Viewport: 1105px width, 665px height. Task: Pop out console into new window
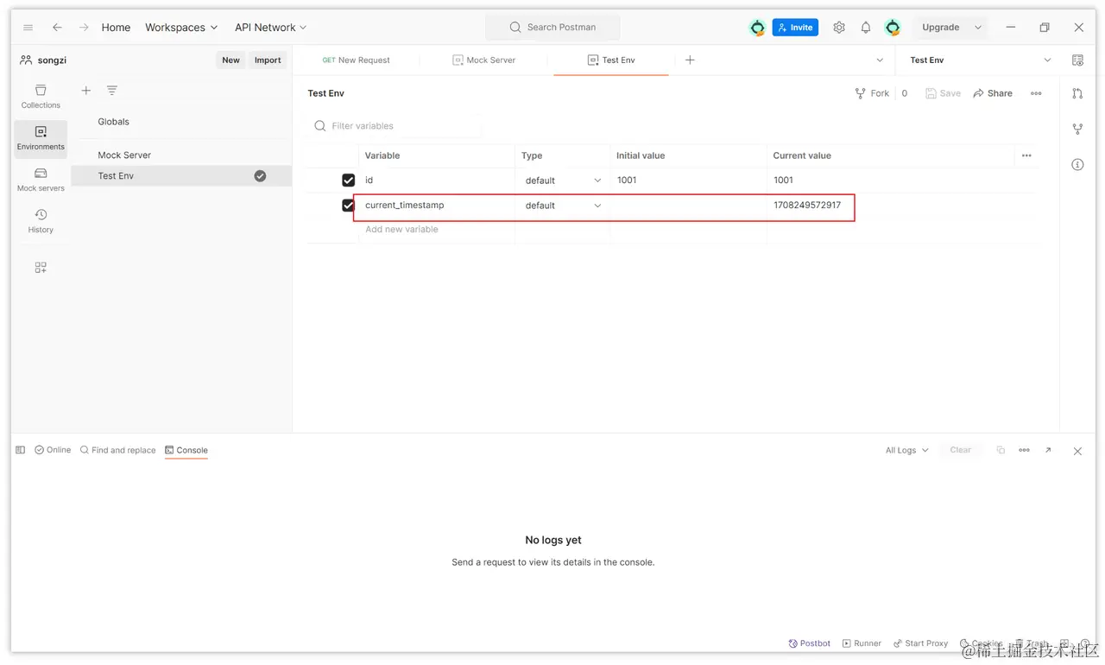click(x=1048, y=450)
